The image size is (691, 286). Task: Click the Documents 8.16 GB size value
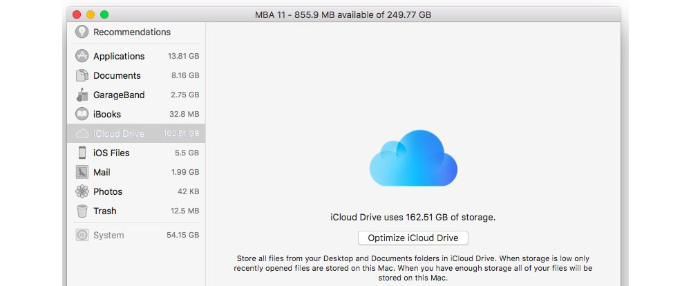click(184, 76)
